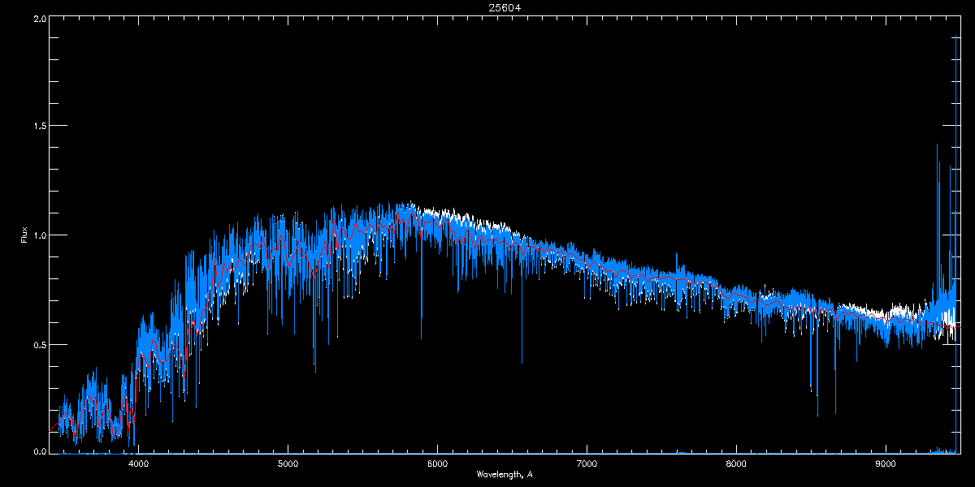This screenshot has width=975, height=487.
Task: Click the 0.0 flux tick label
Action: (x=39, y=450)
